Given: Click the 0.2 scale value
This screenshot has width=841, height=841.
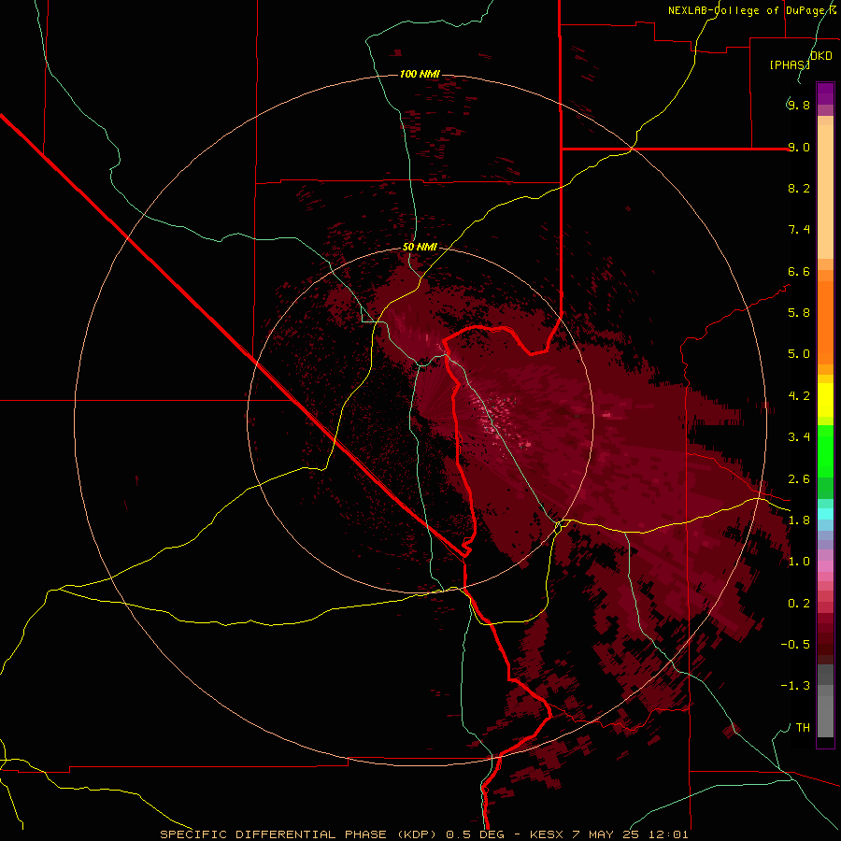Looking at the screenshot, I should (x=799, y=604).
